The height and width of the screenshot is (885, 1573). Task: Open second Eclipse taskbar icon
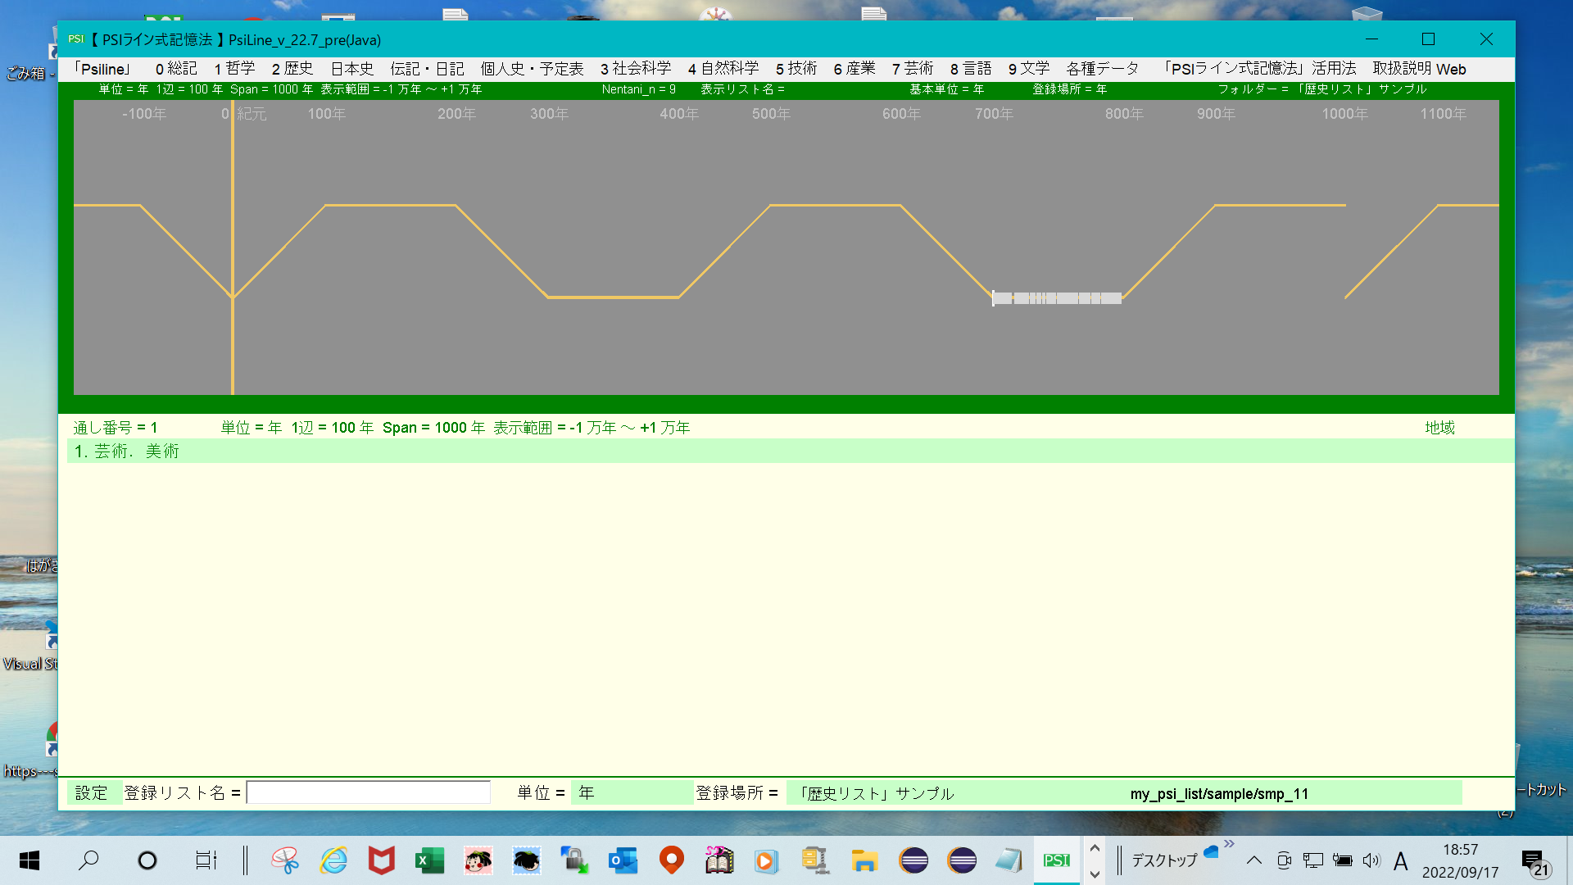coord(961,860)
